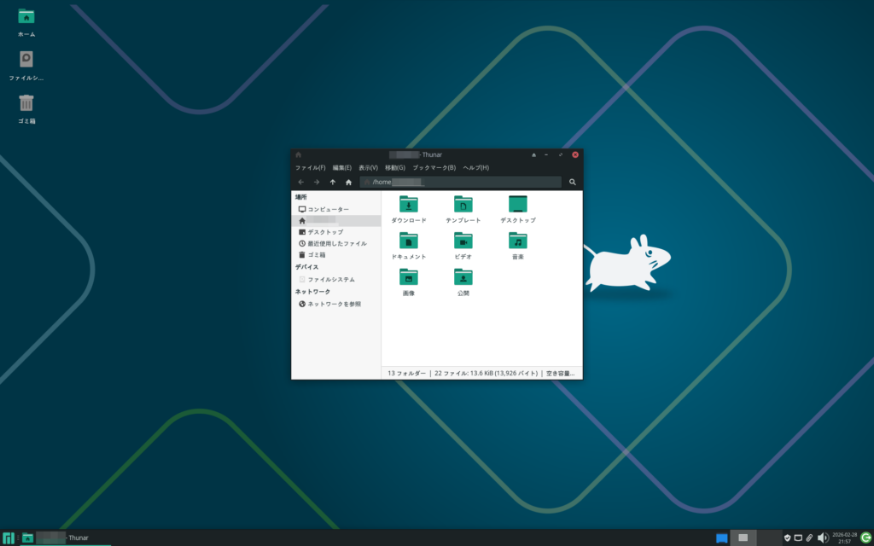
Task: Open the ブックマーク(B) menu
Action: click(434, 167)
